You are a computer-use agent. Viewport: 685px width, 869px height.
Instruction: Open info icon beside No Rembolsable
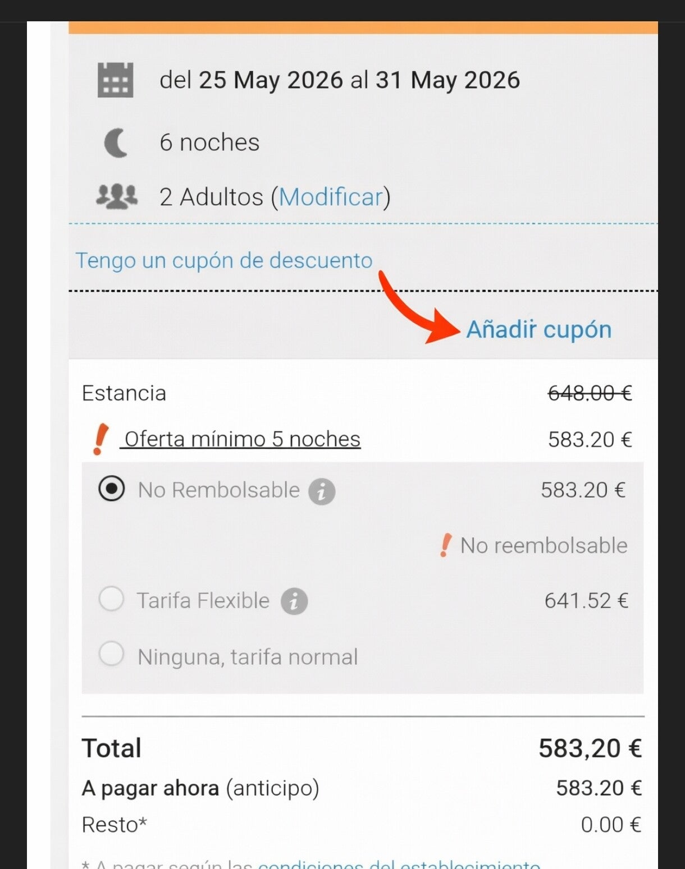[322, 492]
